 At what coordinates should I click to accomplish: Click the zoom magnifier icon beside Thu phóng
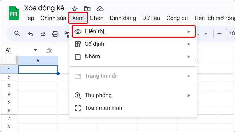[x=78, y=96]
